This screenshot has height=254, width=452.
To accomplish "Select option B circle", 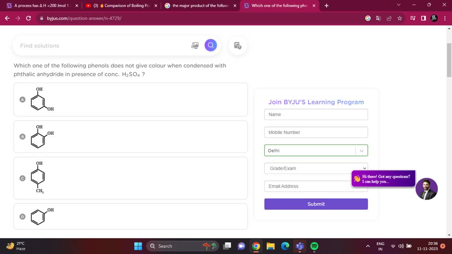I will 22,136.
